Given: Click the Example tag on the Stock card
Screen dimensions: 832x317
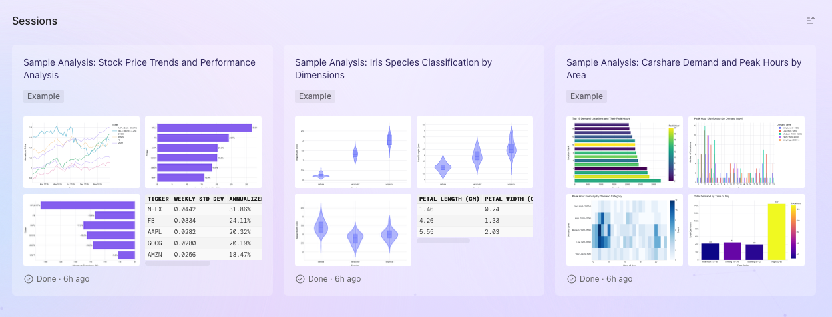Looking at the screenshot, I should tap(43, 96).
